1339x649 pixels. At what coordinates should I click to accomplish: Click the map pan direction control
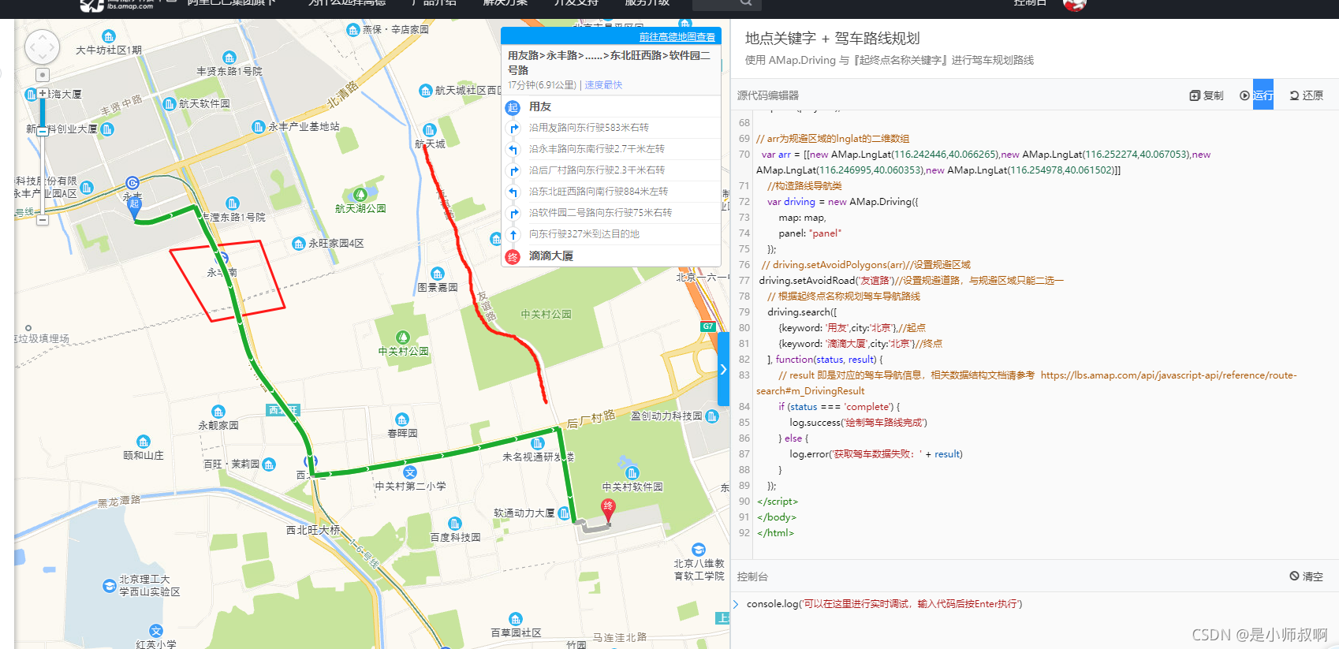(42, 47)
